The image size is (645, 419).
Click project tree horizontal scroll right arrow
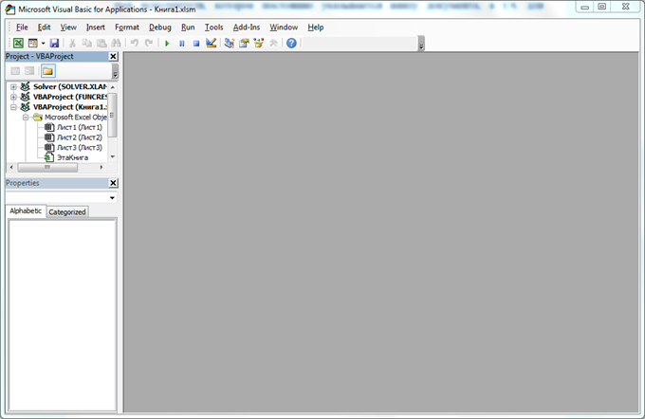pos(101,168)
